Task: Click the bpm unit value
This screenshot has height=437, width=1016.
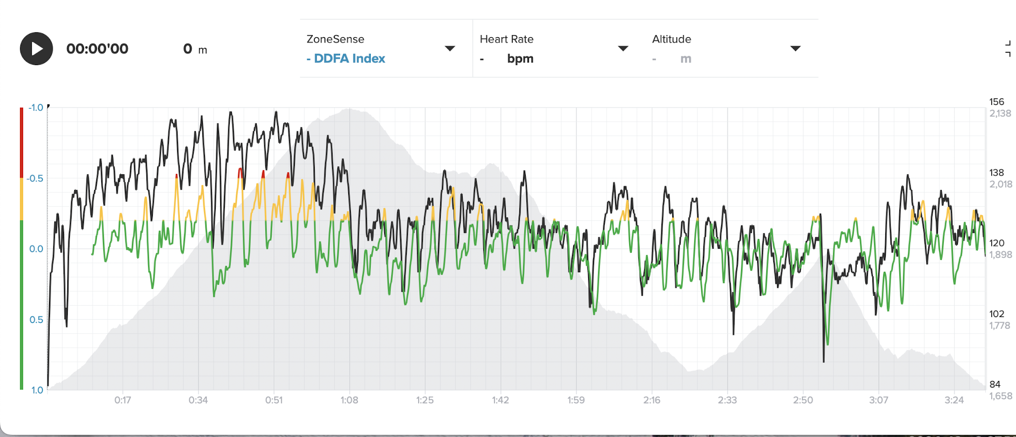Action: 520,59
